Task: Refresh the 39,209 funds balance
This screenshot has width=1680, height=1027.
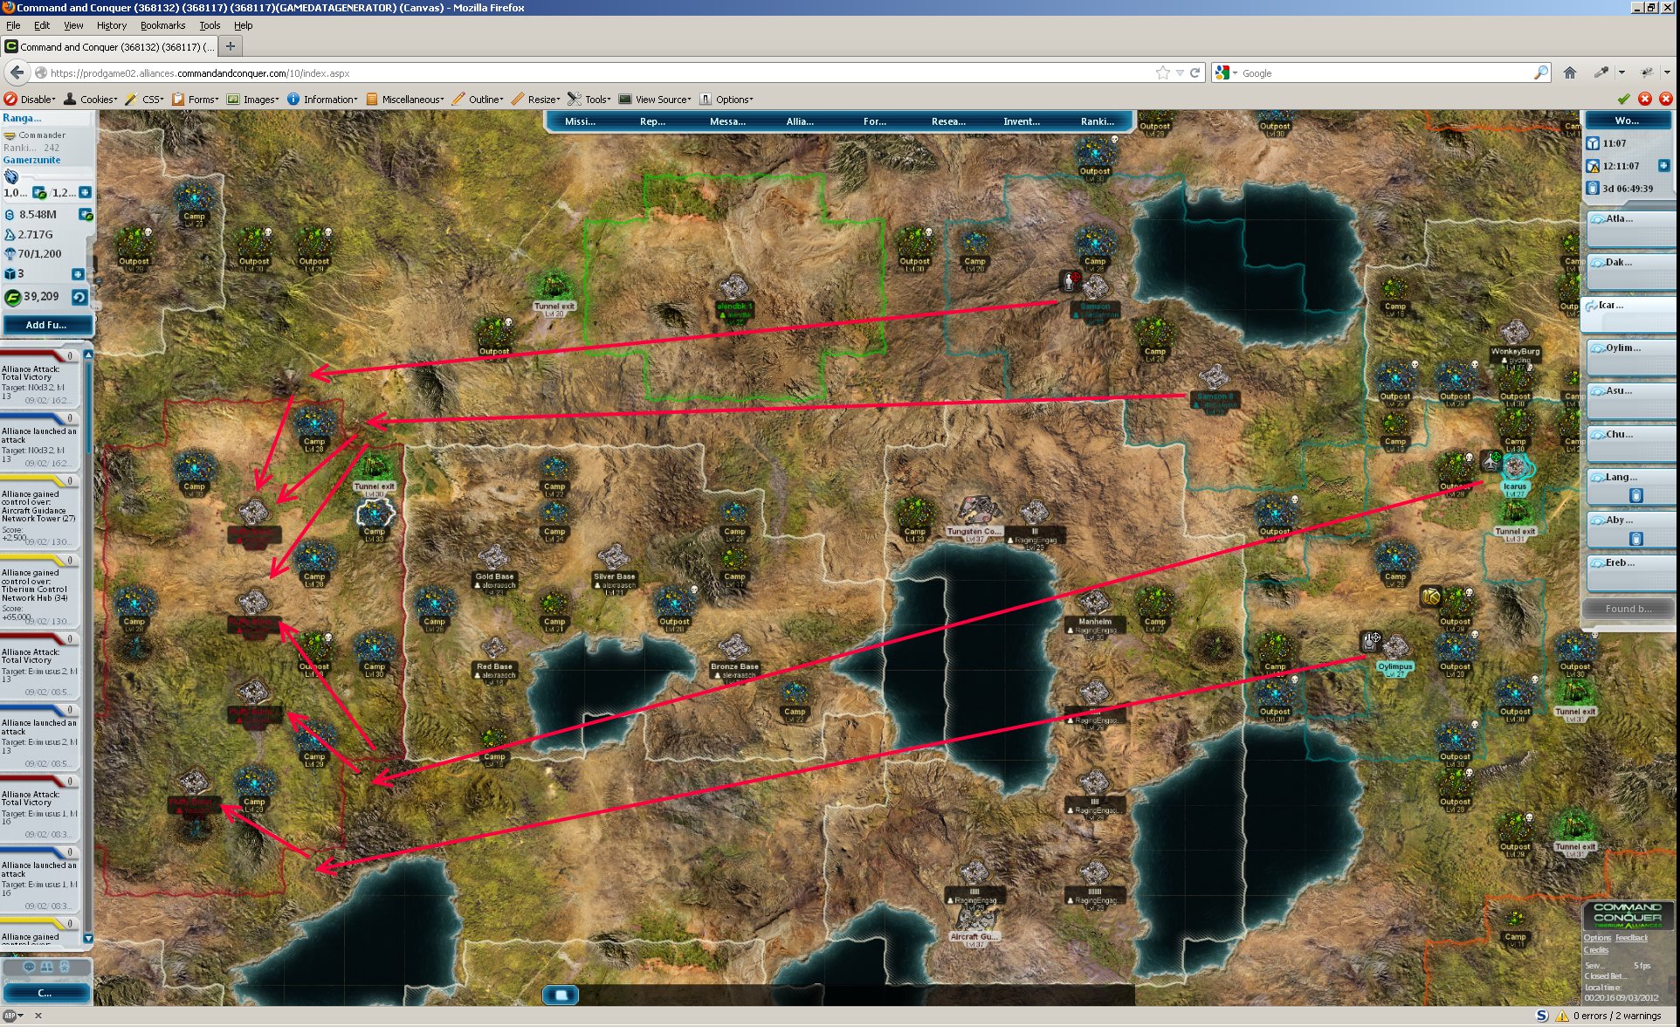Action: 79,297
